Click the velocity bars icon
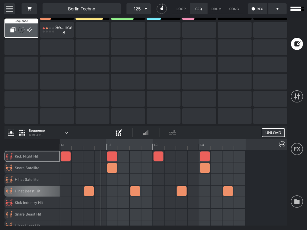The width and height of the screenshot is (307, 230). pos(146,133)
